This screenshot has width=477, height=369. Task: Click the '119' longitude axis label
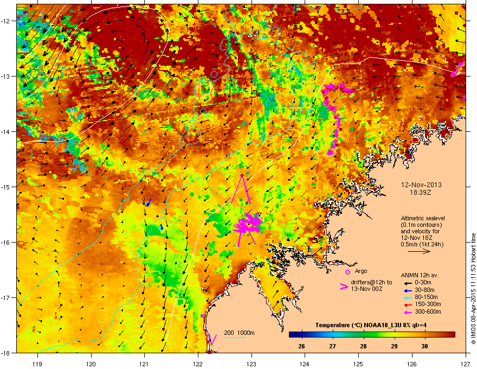37,364
